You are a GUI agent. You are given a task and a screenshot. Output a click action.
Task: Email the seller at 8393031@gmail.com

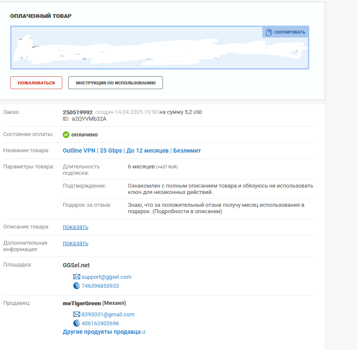pyautogui.click(x=108, y=315)
